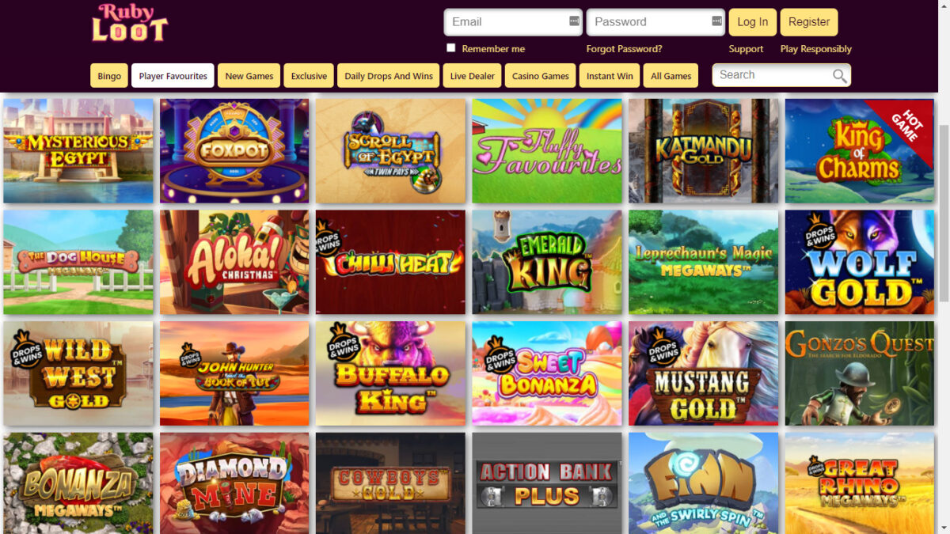
Task: Open the New Games tab
Action: pyautogui.click(x=249, y=76)
